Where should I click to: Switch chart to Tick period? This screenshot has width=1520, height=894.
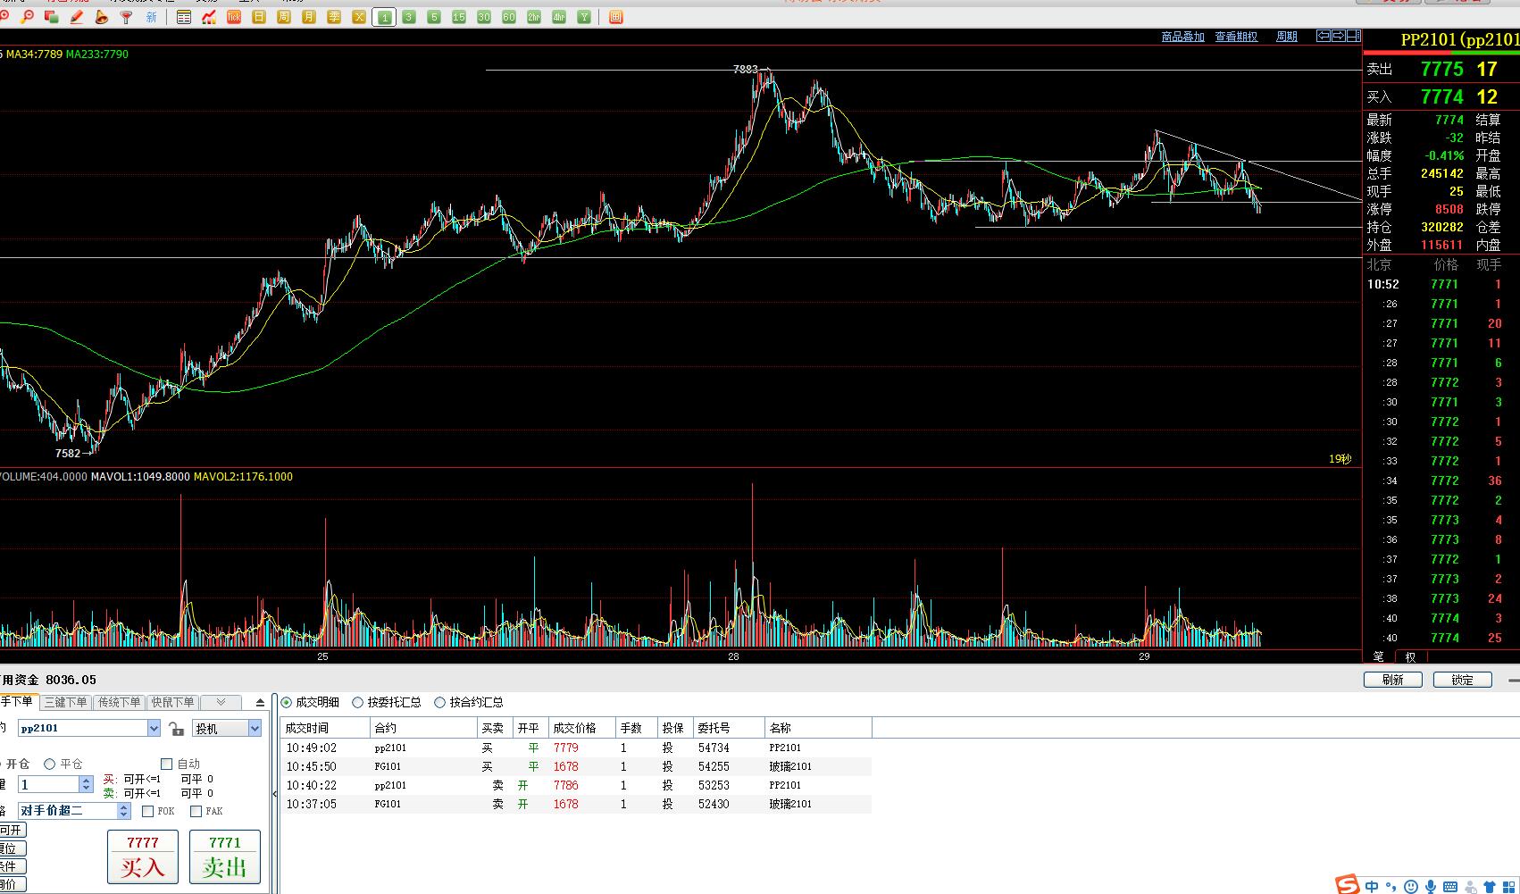(x=234, y=17)
